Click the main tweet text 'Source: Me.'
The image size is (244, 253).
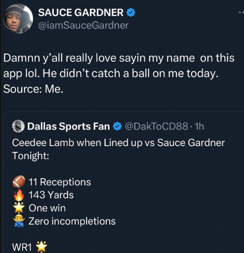point(33,89)
